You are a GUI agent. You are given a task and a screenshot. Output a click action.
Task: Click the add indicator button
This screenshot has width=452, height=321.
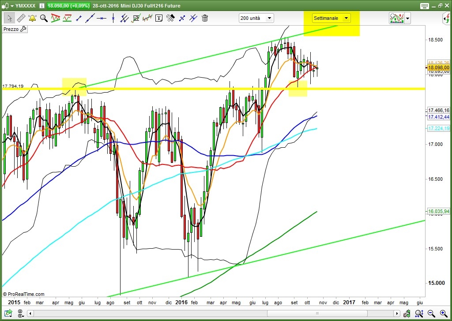396,18
